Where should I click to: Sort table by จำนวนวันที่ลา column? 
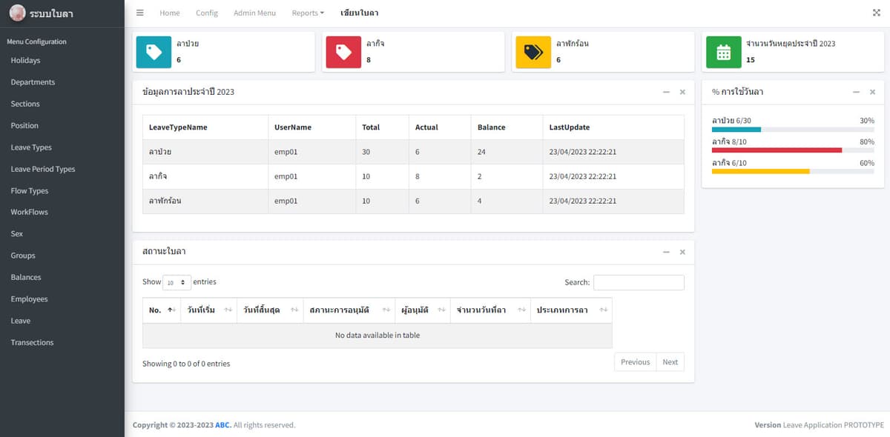(489, 310)
